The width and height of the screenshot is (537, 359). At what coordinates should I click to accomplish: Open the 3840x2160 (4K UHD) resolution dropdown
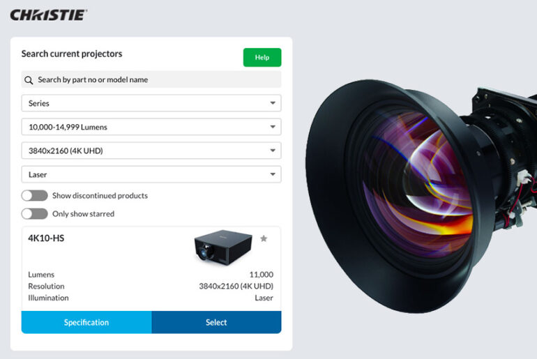coord(151,151)
